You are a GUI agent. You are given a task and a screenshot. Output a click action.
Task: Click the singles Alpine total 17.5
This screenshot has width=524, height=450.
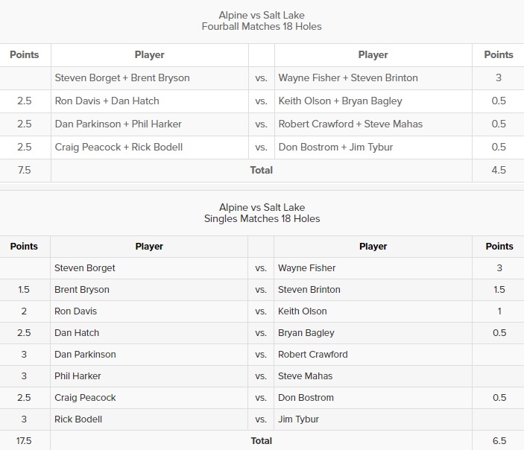click(x=24, y=441)
